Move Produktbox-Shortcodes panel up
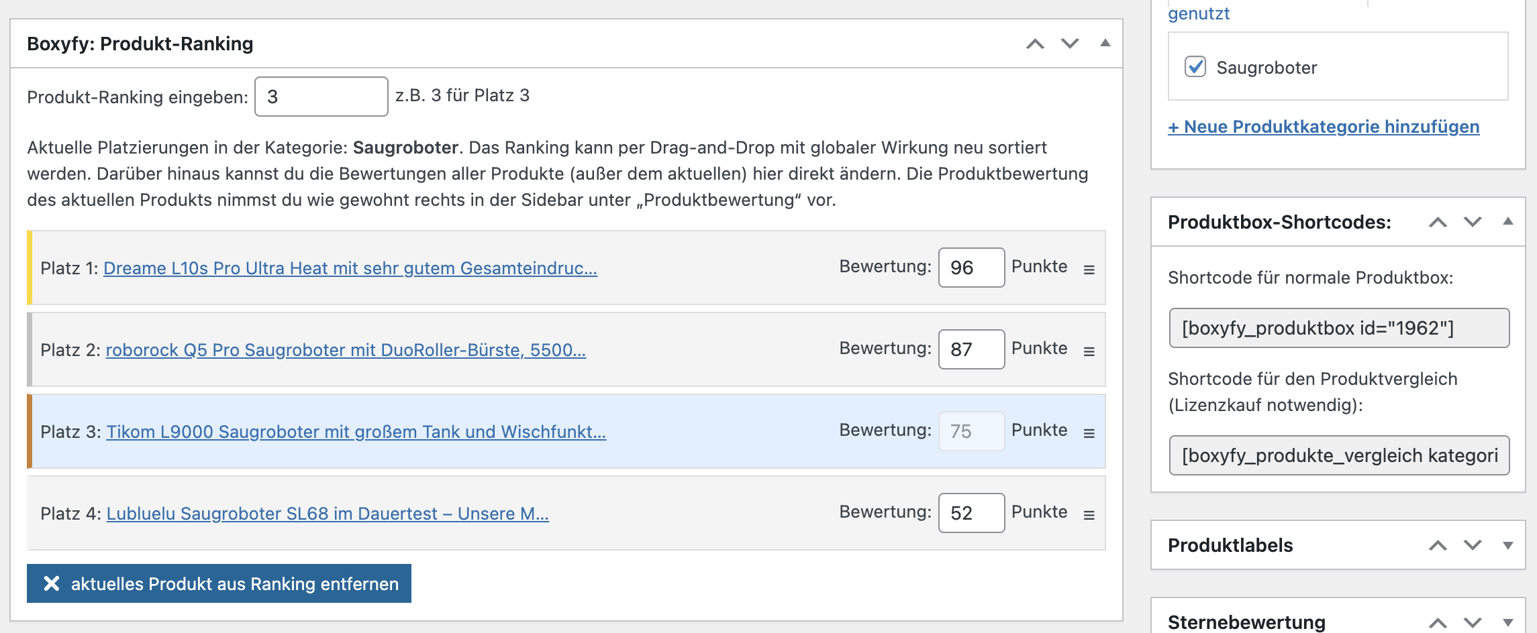The image size is (1537, 633). 1438,223
